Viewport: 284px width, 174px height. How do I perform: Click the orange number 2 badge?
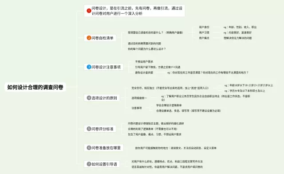(89, 38)
